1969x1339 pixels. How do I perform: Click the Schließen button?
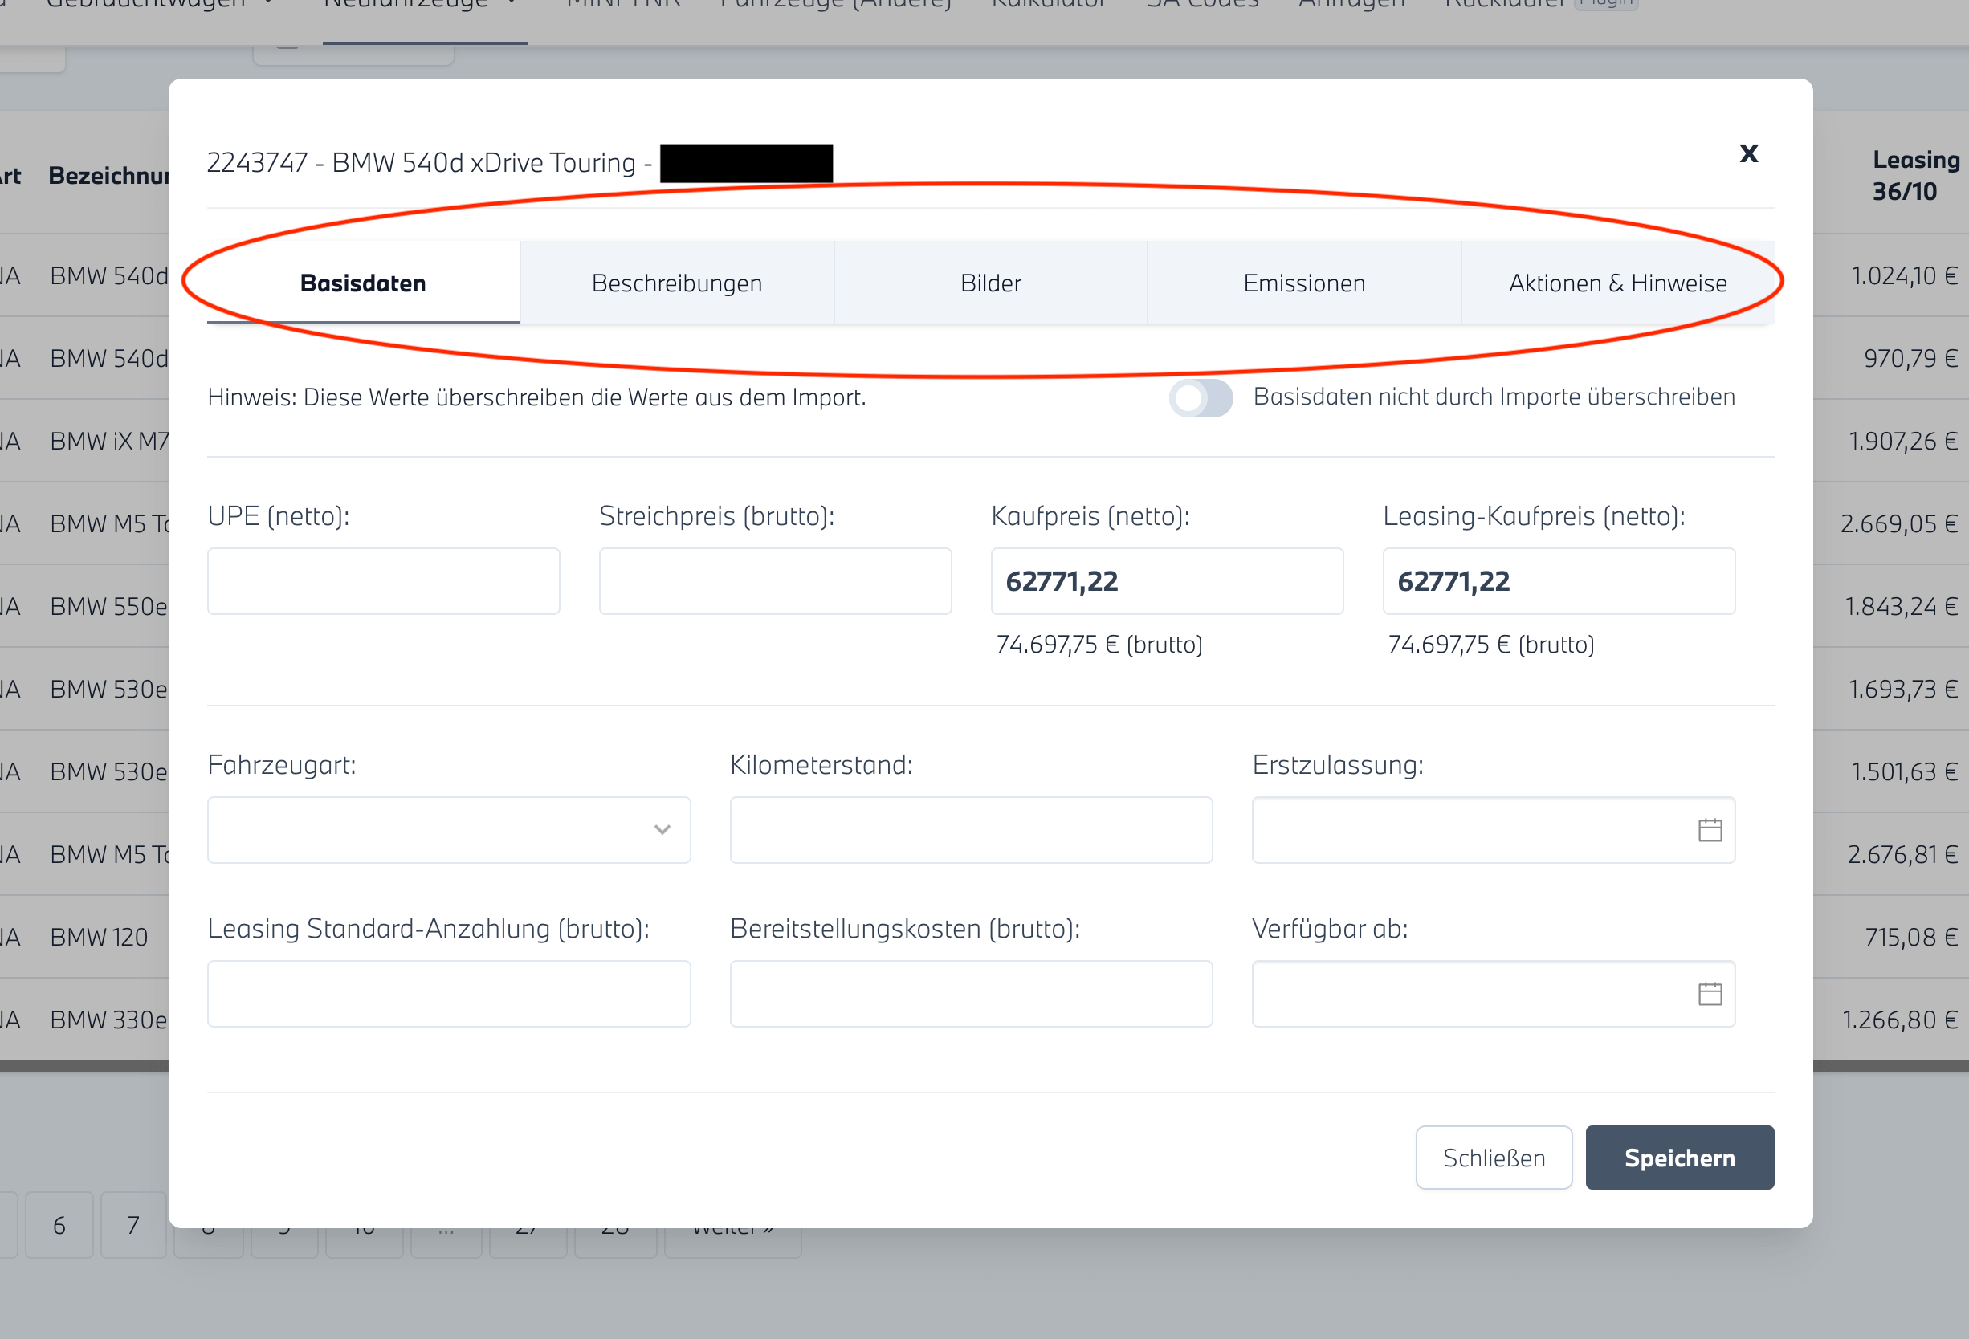pos(1493,1157)
